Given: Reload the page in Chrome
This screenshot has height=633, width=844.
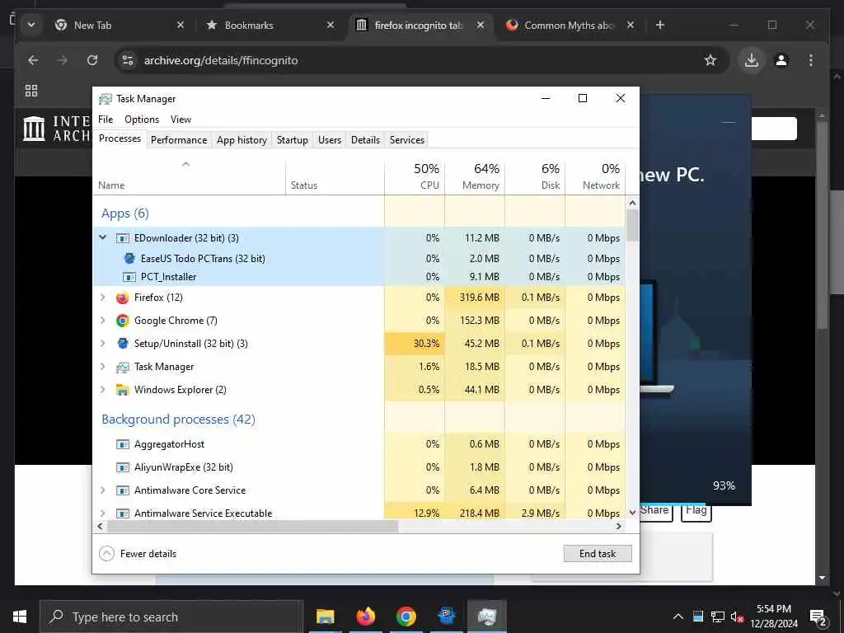Looking at the screenshot, I should click(x=92, y=60).
